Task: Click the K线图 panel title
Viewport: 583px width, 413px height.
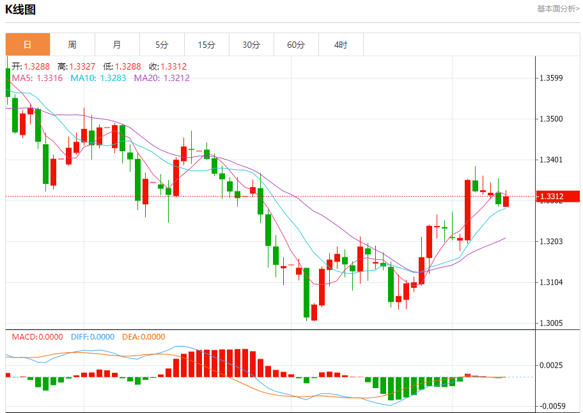Action: (20, 10)
